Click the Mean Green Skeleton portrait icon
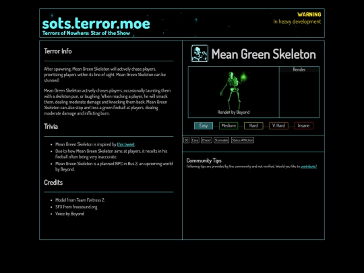 coord(200,53)
